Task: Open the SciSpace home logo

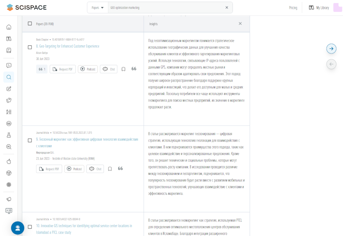Action: point(26,8)
